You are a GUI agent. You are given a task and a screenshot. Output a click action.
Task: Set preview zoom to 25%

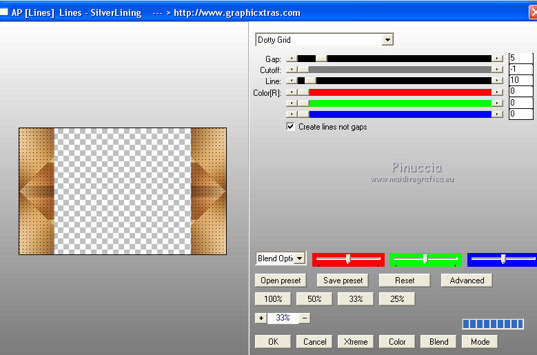click(397, 299)
